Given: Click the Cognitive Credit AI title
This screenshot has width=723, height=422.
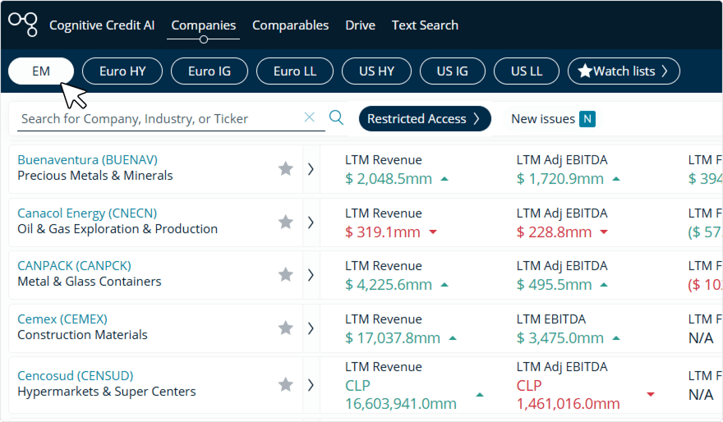Looking at the screenshot, I should pyautogui.click(x=102, y=25).
